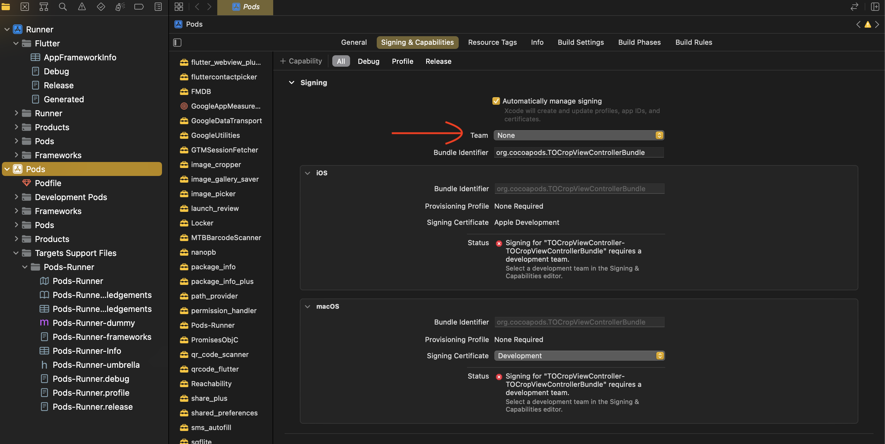Open the Test navigator diamond icon
This screenshot has width=885, height=444.
101,7
